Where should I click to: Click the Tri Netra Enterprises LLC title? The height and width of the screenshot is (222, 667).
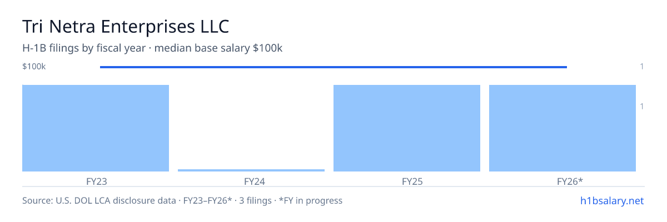pyautogui.click(x=126, y=26)
